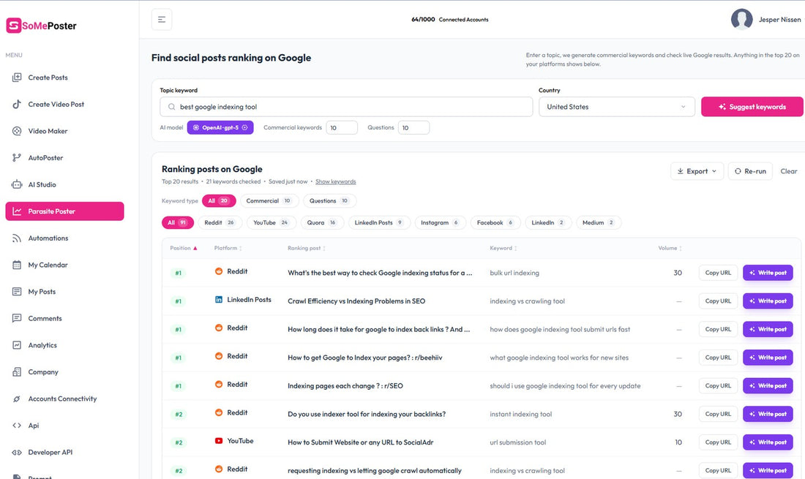Image resolution: width=805 pixels, height=479 pixels.
Task: Open the Jesper Nissen profile avatar
Action: tap(741, 20)
